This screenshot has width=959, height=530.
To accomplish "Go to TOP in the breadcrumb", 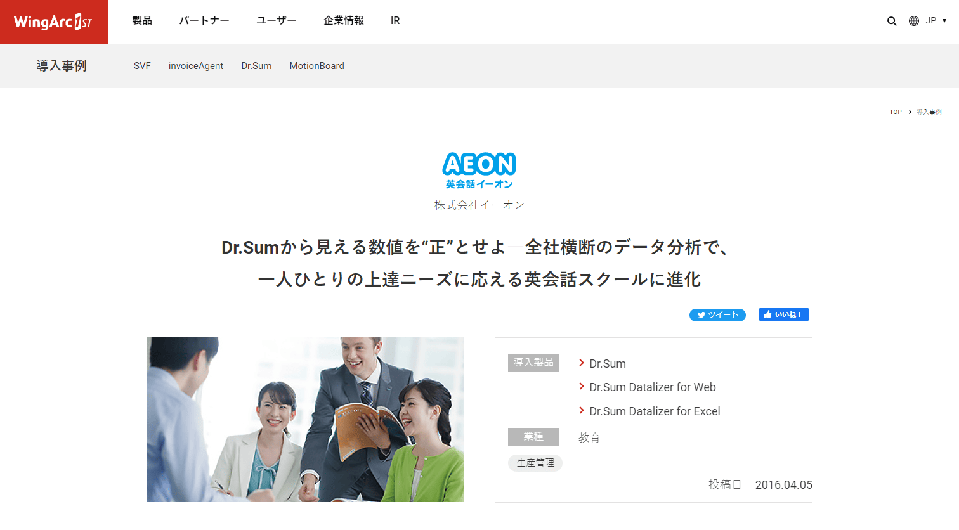I will pyautogui.click(x=896, y=112).
